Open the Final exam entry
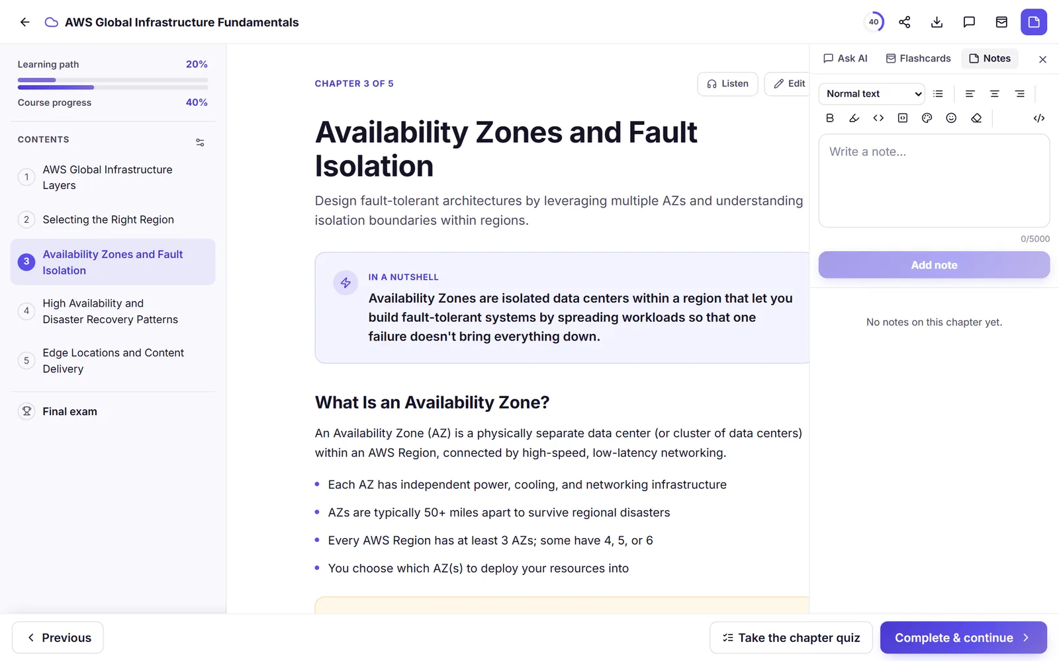Image resolution: width=1059 pixels, height=661 pixels. pyautogui.click(x=113, y=411)
